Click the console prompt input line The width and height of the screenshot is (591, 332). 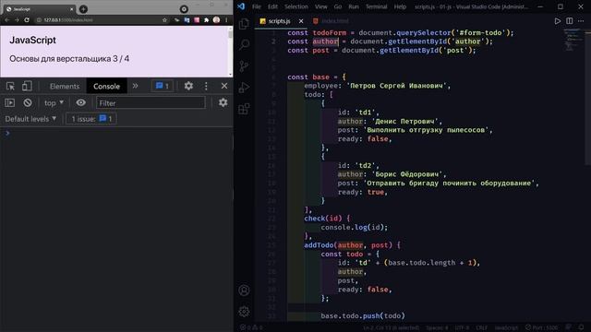(x=116, y=133)
